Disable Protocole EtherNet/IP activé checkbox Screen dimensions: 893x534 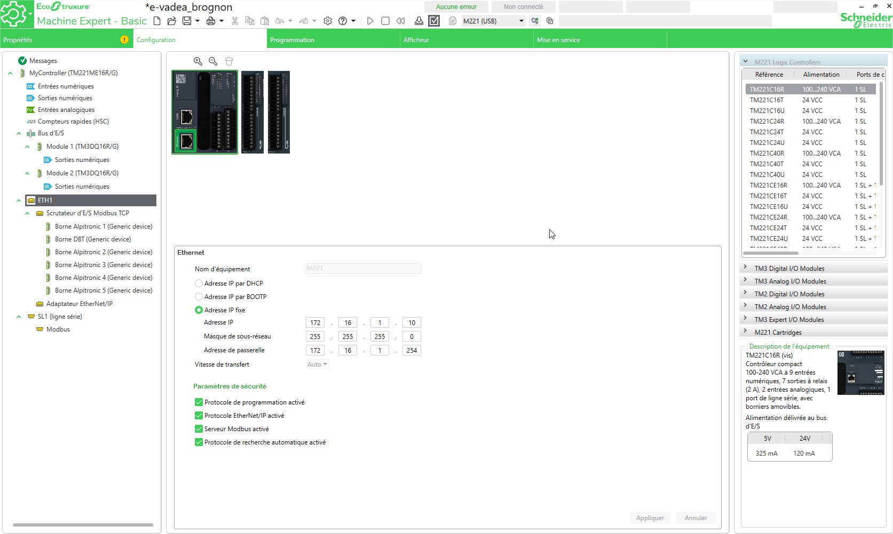point(199,416)
